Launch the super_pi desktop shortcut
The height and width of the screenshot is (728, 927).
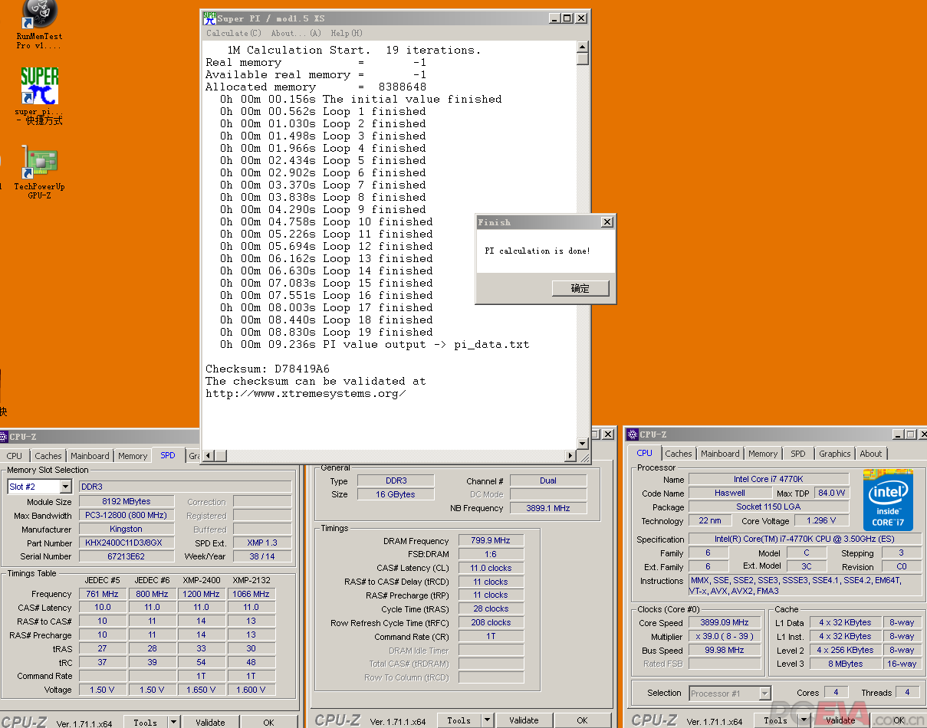click(x=40, y=86)
